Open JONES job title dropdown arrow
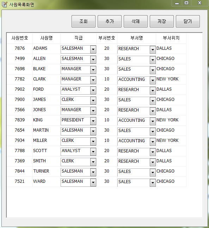209x228 pixels. pyautogui.click(x=93, y=111)
